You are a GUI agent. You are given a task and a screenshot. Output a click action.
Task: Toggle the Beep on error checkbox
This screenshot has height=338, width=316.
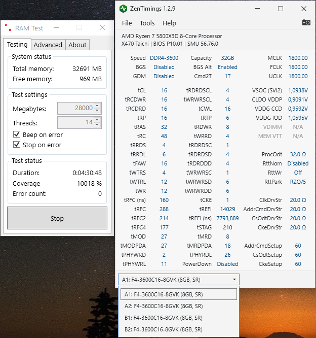[x=17, y=134]
